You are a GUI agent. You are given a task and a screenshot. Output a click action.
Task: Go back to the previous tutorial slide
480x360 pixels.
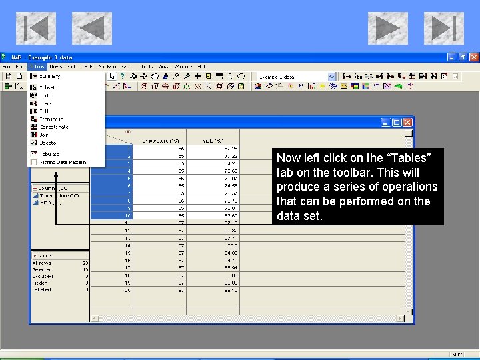(92, 28)
